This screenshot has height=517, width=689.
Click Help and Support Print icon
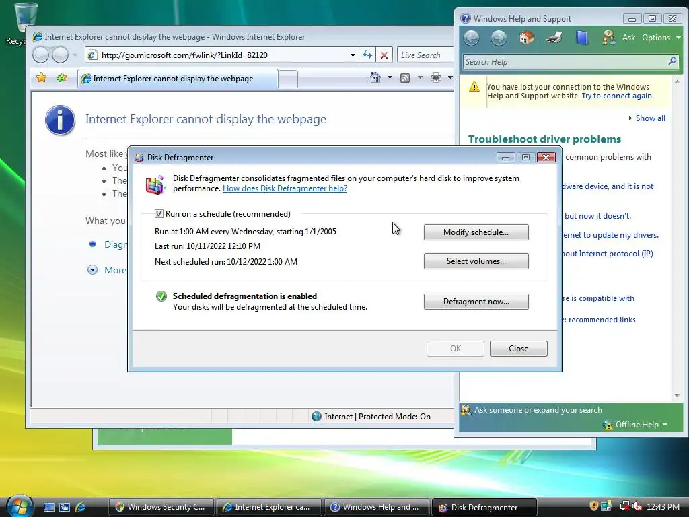(554, 38)
